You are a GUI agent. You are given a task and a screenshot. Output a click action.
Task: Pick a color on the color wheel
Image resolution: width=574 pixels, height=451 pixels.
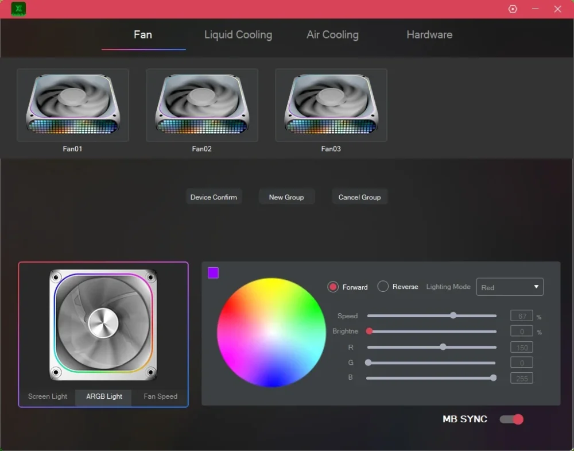pos(272,332)
